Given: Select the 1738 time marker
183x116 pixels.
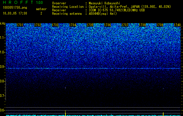Looking at the screenshot, I should click(142, 25).
